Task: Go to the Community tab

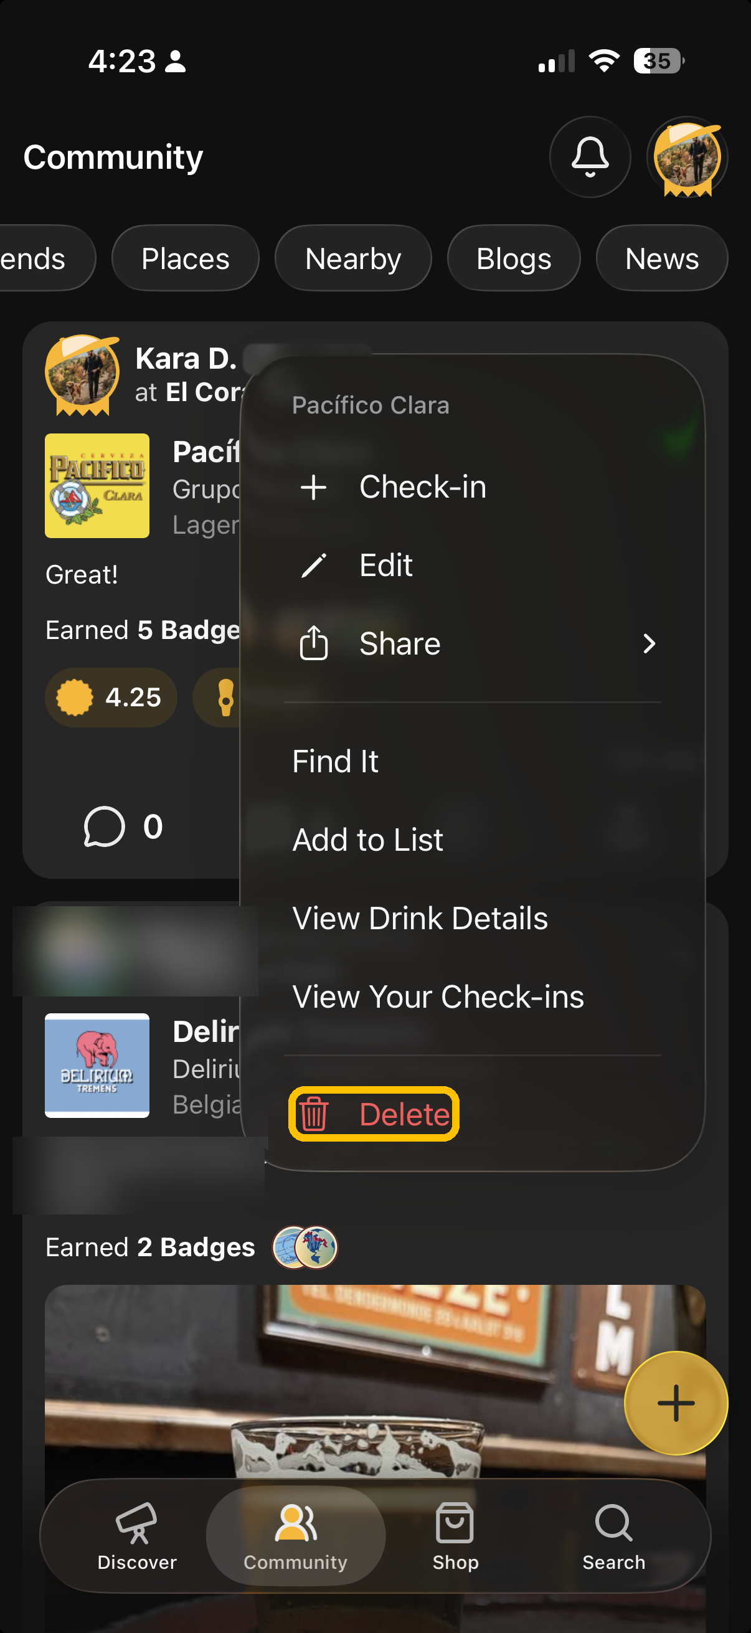Action: 295,1536
